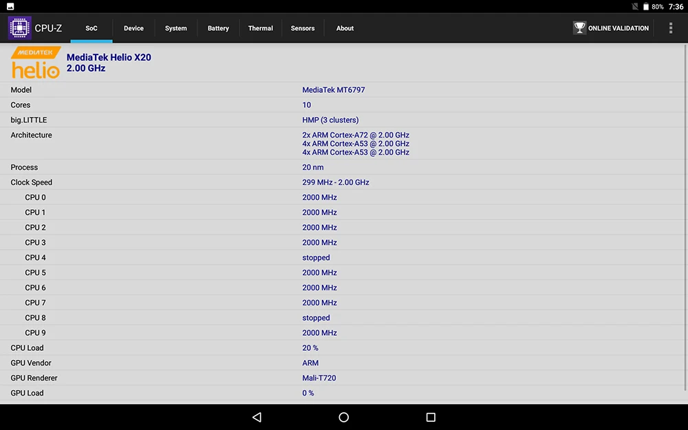Screen dimensions: 688x430
Task: Click the Mali-T720 renderer value
Action: coord(319,378)
